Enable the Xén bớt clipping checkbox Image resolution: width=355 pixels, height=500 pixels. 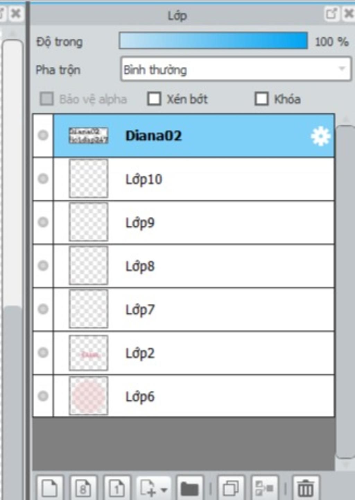click(154, 99)
